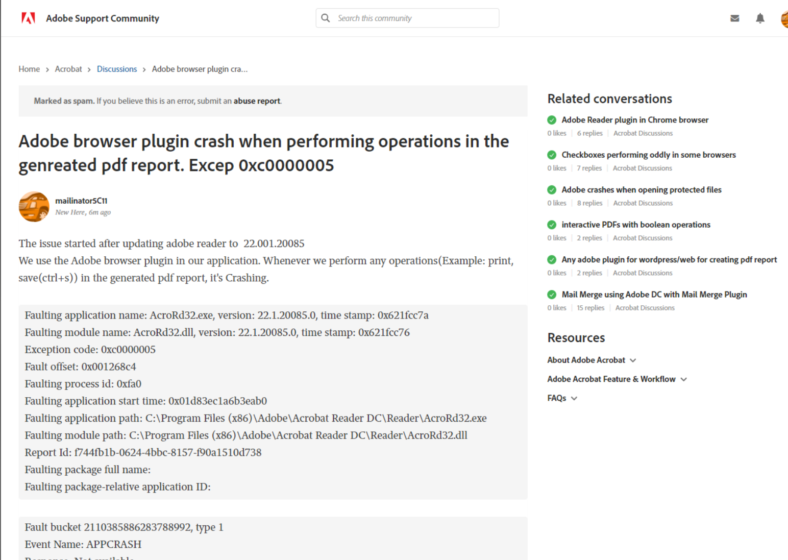Click the search magnifier icon
The height and width of the screenshot is (560, 788).
point(326,18)
